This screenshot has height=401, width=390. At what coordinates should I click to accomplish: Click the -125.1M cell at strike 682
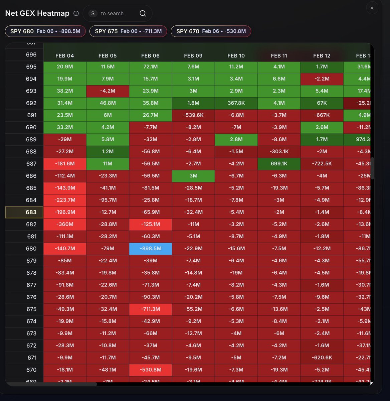click(x=151, y=224)
